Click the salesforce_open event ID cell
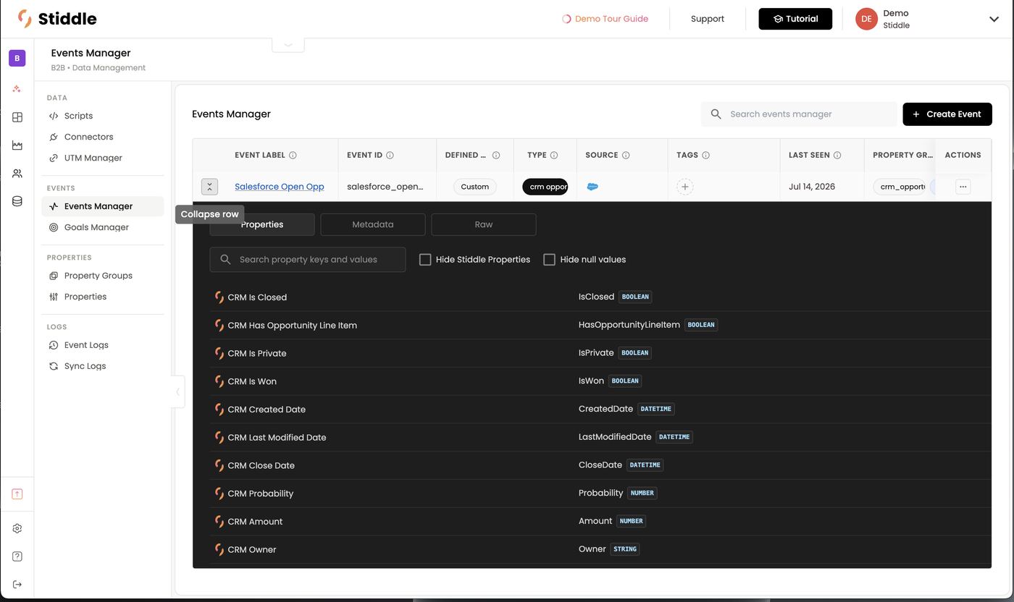 pyautogui.click(x=385, y=187)
